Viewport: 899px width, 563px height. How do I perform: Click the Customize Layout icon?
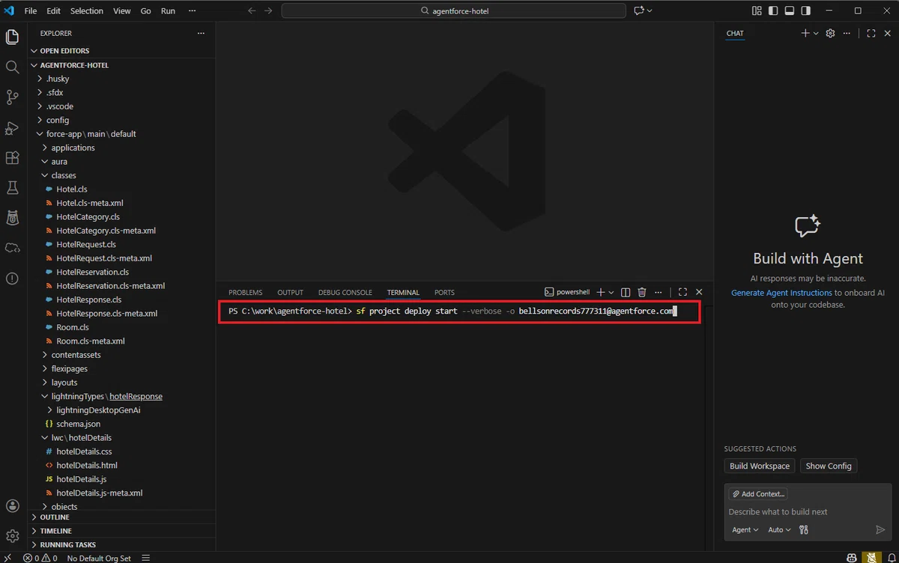pos(757,10)
